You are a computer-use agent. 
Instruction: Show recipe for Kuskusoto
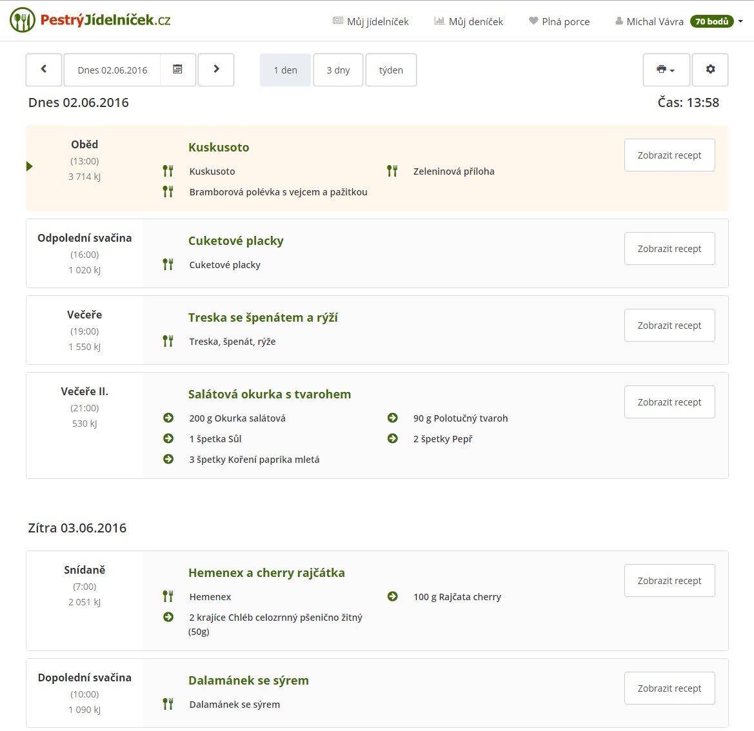670,155
